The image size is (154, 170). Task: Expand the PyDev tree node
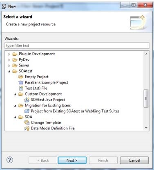tap(9, 60)
